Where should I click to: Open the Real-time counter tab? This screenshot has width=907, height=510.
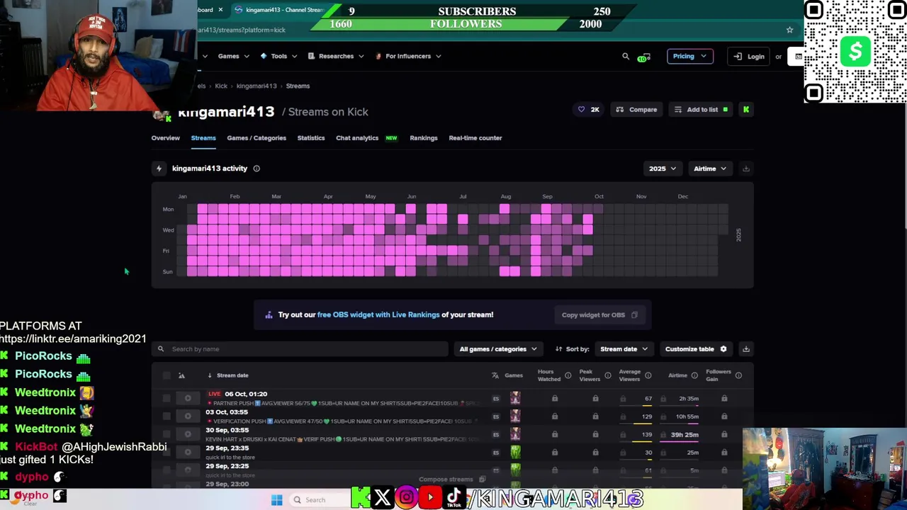[475, 138]
